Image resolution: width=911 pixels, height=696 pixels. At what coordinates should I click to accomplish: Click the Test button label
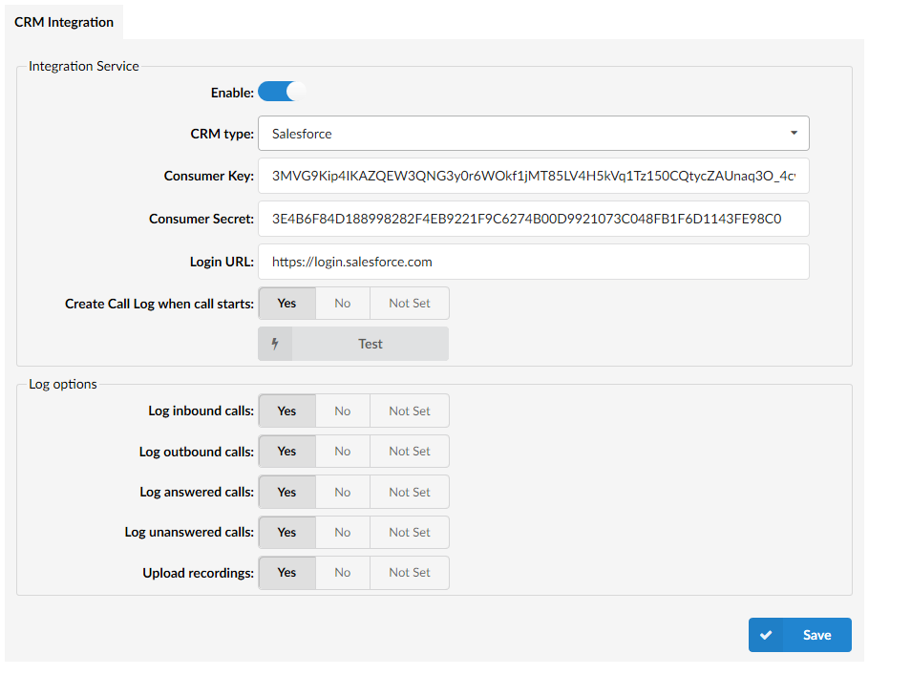(x=371, y=344)
